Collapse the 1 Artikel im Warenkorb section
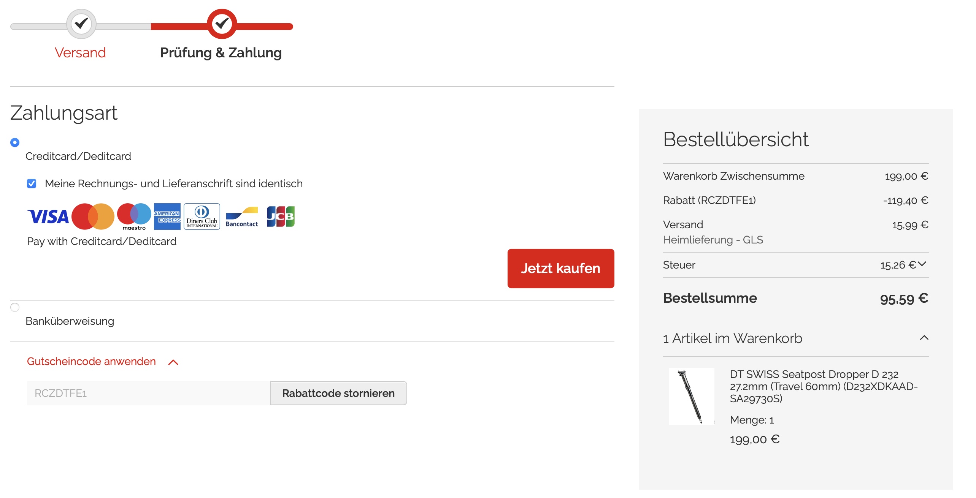This screenshot has height=498, width=976. (x=924, y=338)
